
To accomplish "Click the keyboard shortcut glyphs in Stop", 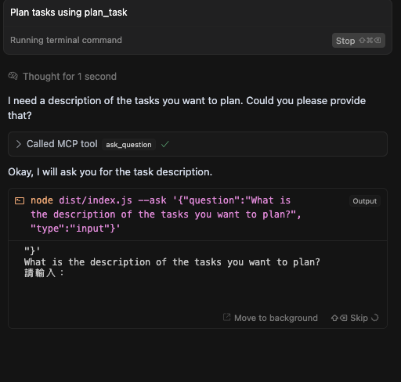I will coord(370,41).
